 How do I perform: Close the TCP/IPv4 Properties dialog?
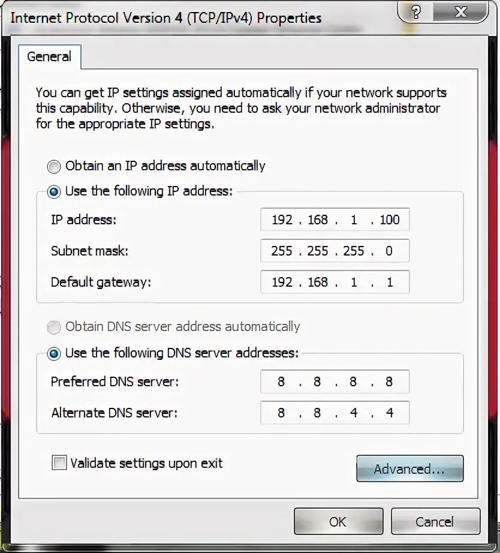click(x=460, y=13)
